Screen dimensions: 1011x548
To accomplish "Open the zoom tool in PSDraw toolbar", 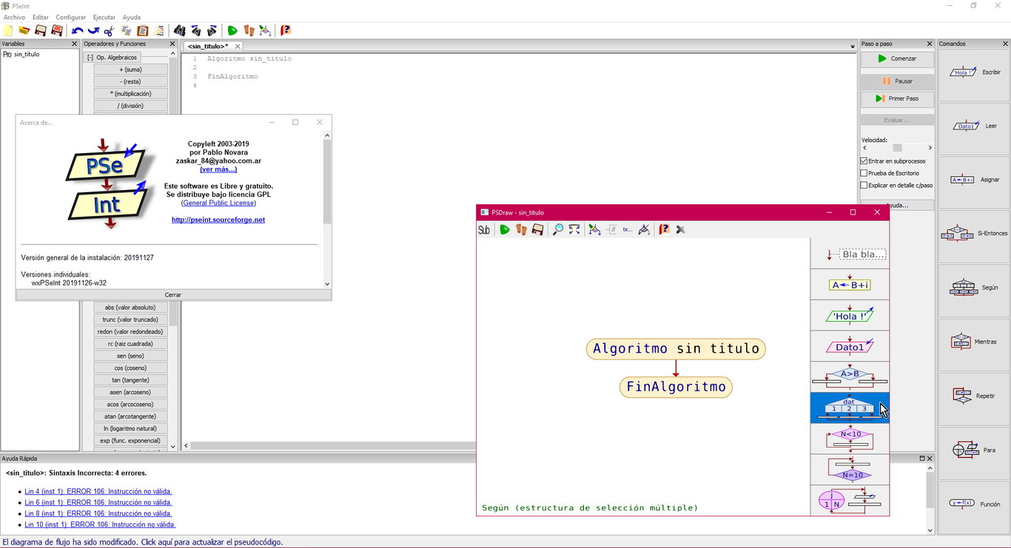I will click(557, 229).
